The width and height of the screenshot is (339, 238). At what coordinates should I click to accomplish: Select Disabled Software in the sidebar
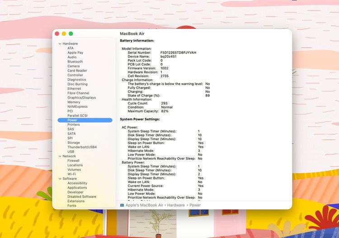82,197
